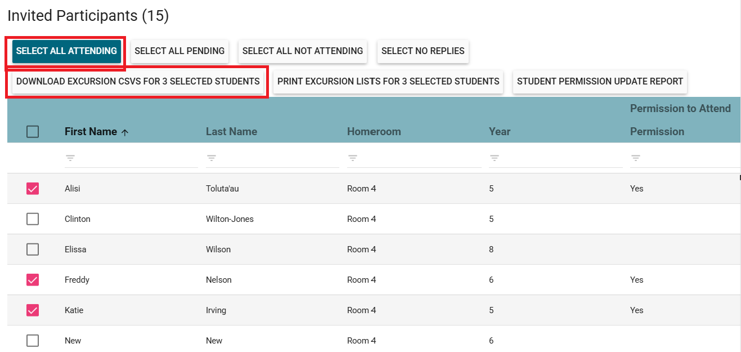
Task: Click filter icon under Year column
Action: point(494,158)
